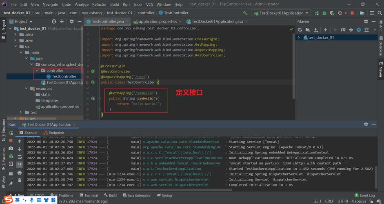The image size is (384, 204).
Task: Click the Build project hammer icon
Action: 245,13
